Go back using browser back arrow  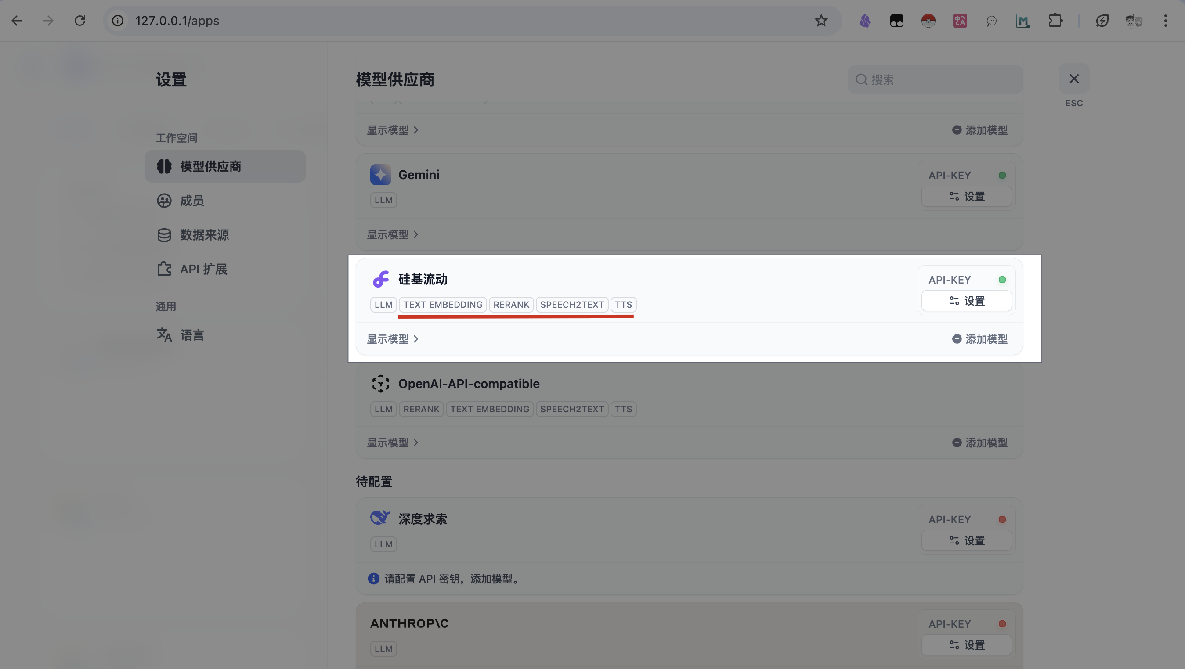pos(17,21)
